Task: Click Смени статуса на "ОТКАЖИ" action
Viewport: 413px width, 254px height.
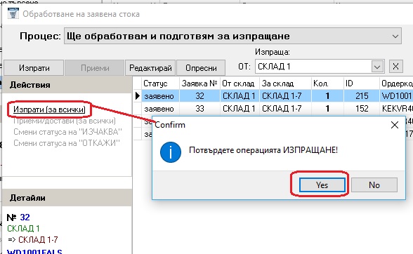Action: click(67, 143)
